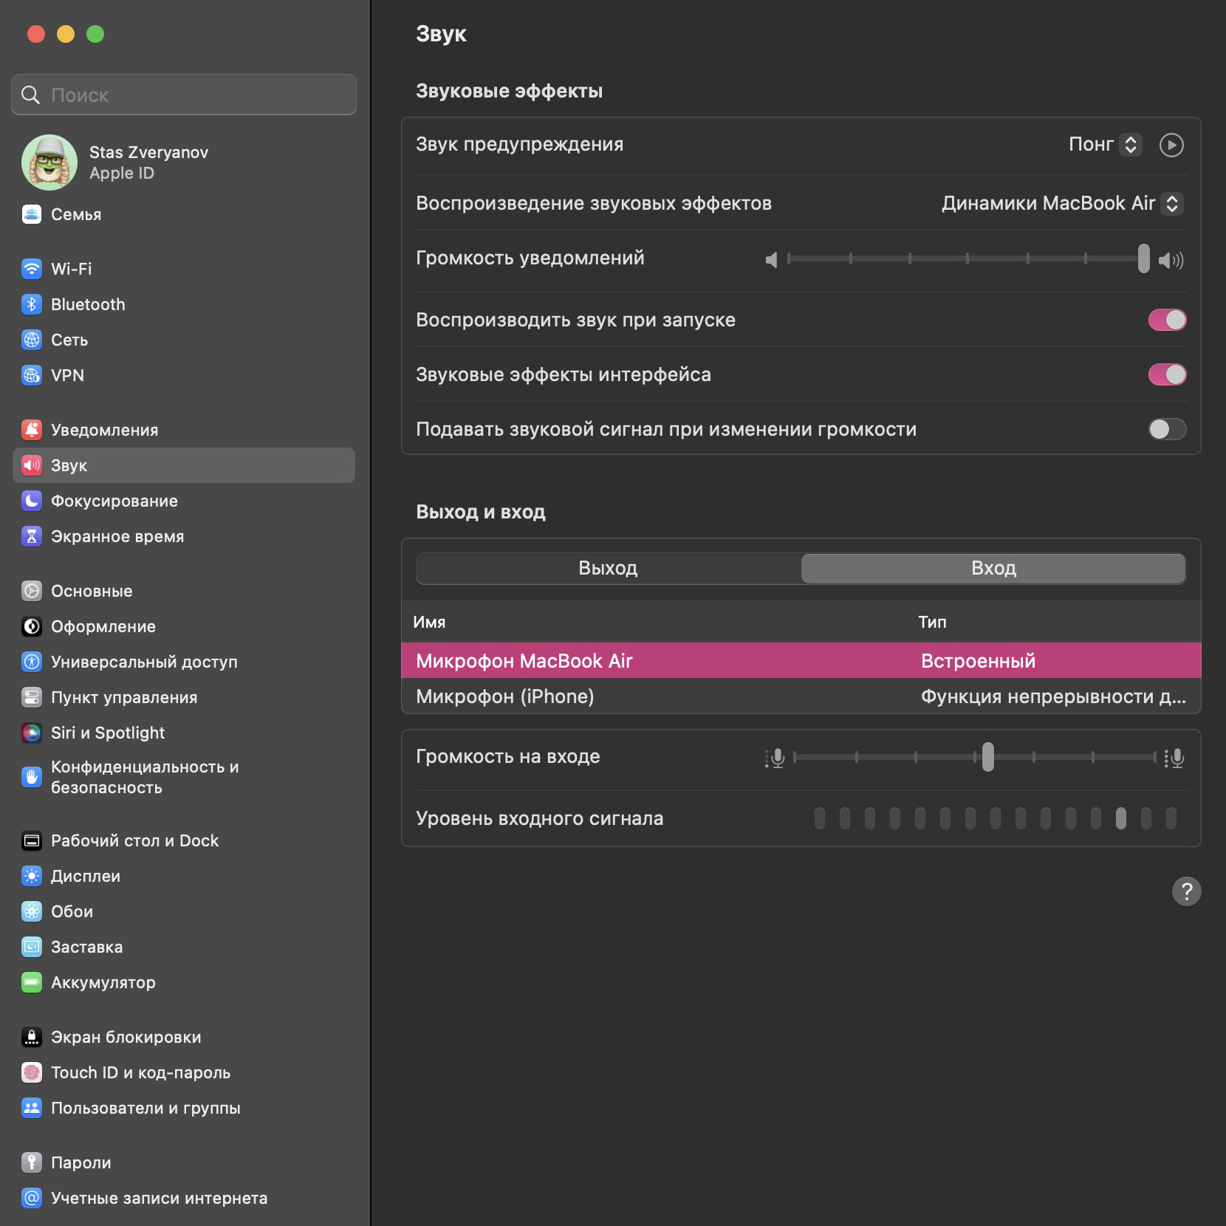The image size is (1226, 1226).
Task: Open Учетные записи интернета icon
Action: pyautogui.click(x=32, y=1198)
